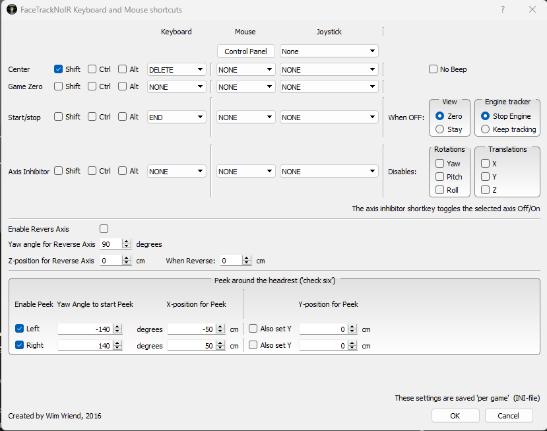Click the title bar Help question mark
Screen dimensions: 547x431
click(x=503, y=10)
